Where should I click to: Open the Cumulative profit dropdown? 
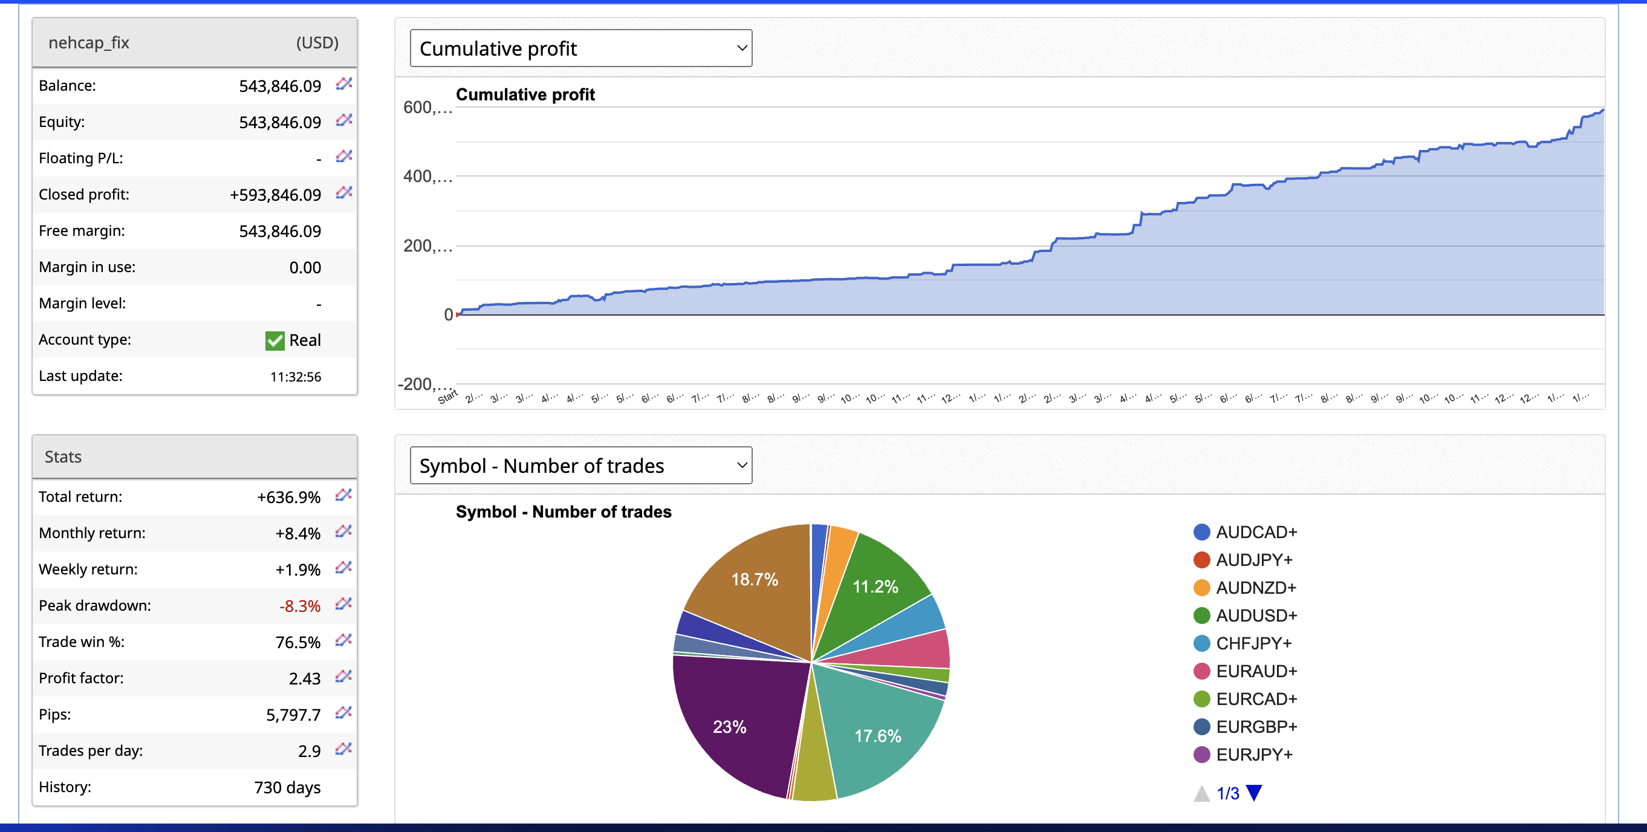tap(580, 48)
